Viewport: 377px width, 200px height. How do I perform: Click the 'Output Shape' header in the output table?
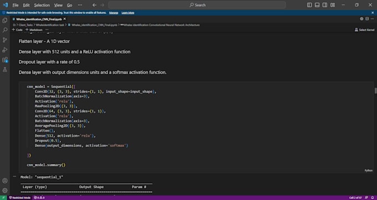point(91,187)
